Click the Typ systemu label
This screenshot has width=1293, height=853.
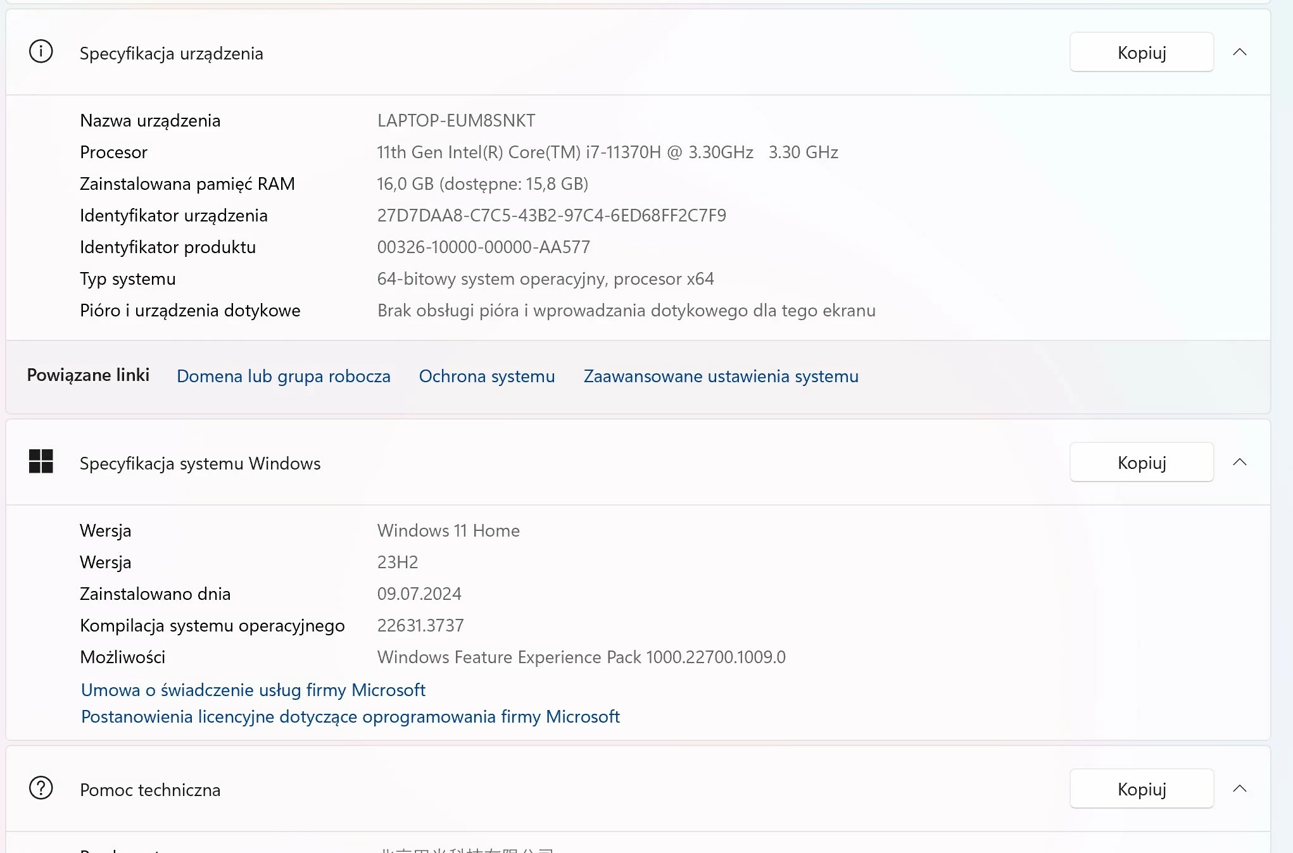tap(128, 278)
